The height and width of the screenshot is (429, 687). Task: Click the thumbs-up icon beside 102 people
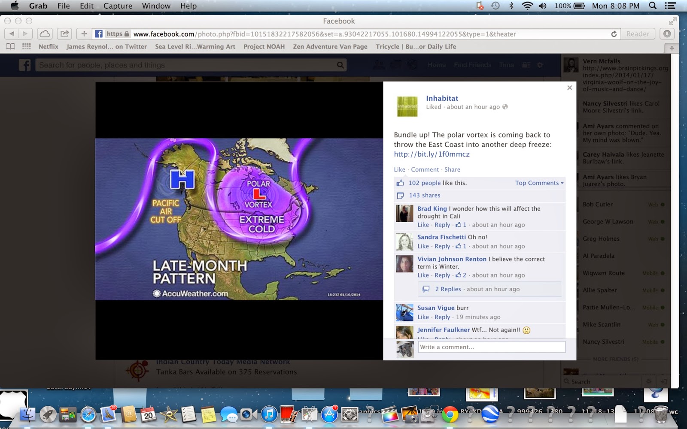tap(400, 183)
